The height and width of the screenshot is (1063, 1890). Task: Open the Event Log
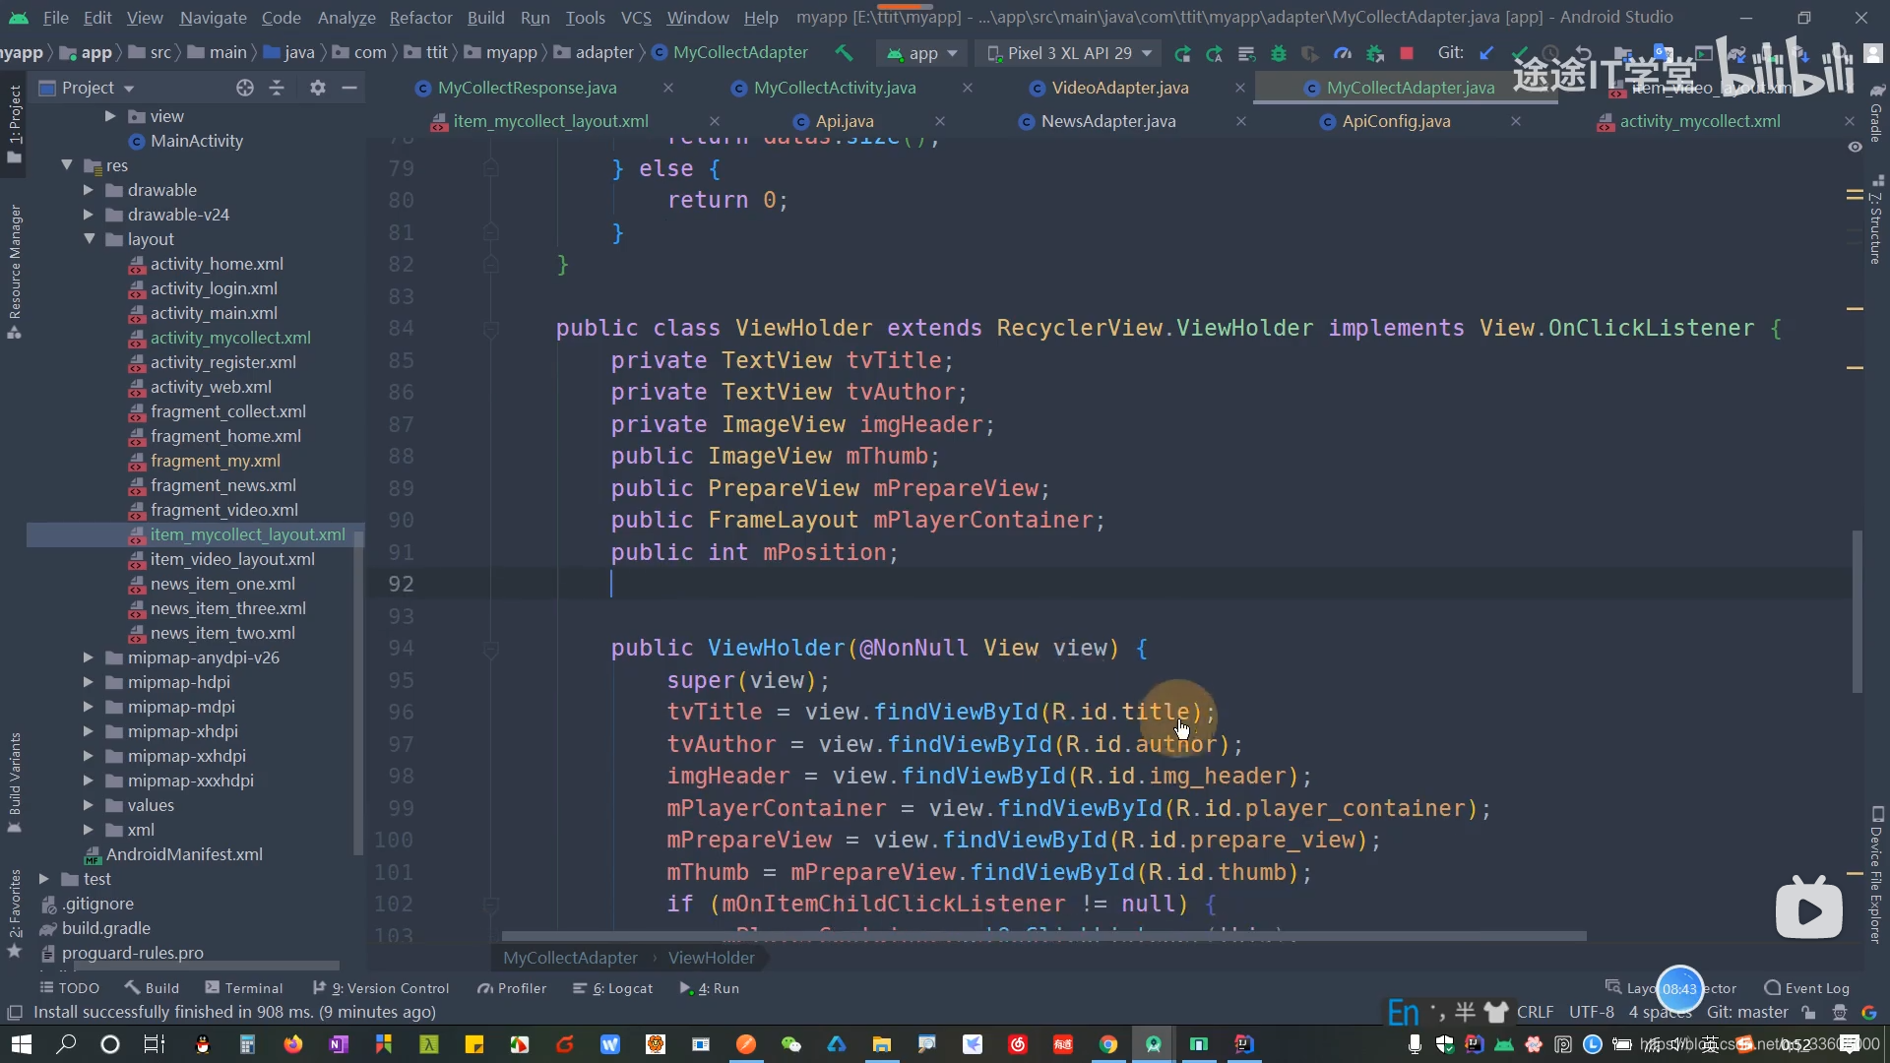1806,988
